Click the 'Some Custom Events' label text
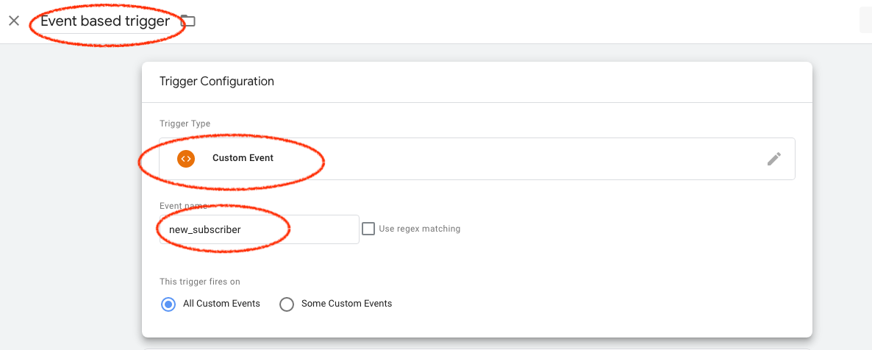 [346, 304]
